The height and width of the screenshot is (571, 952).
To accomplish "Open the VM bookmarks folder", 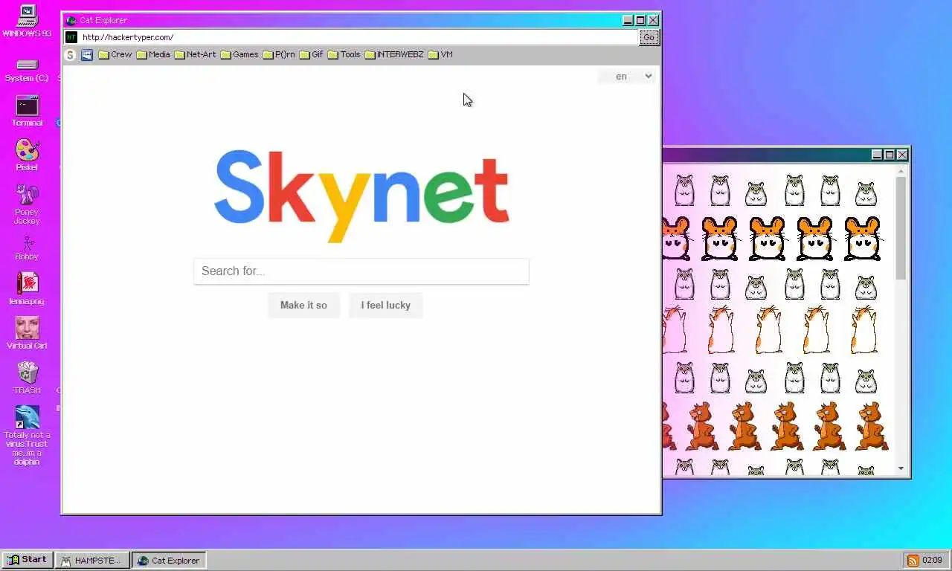I will coord(440,54).
